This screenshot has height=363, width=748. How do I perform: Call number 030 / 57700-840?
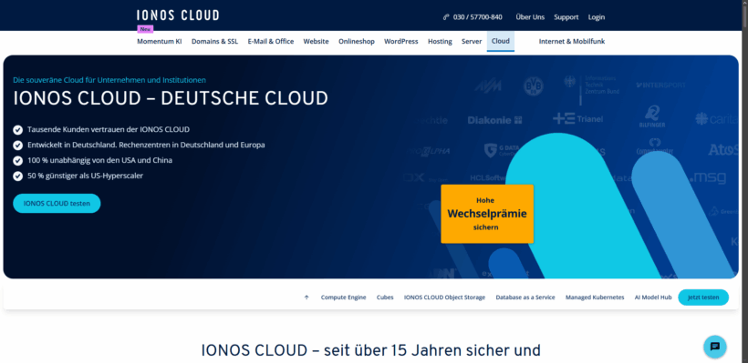pos(477,17)
